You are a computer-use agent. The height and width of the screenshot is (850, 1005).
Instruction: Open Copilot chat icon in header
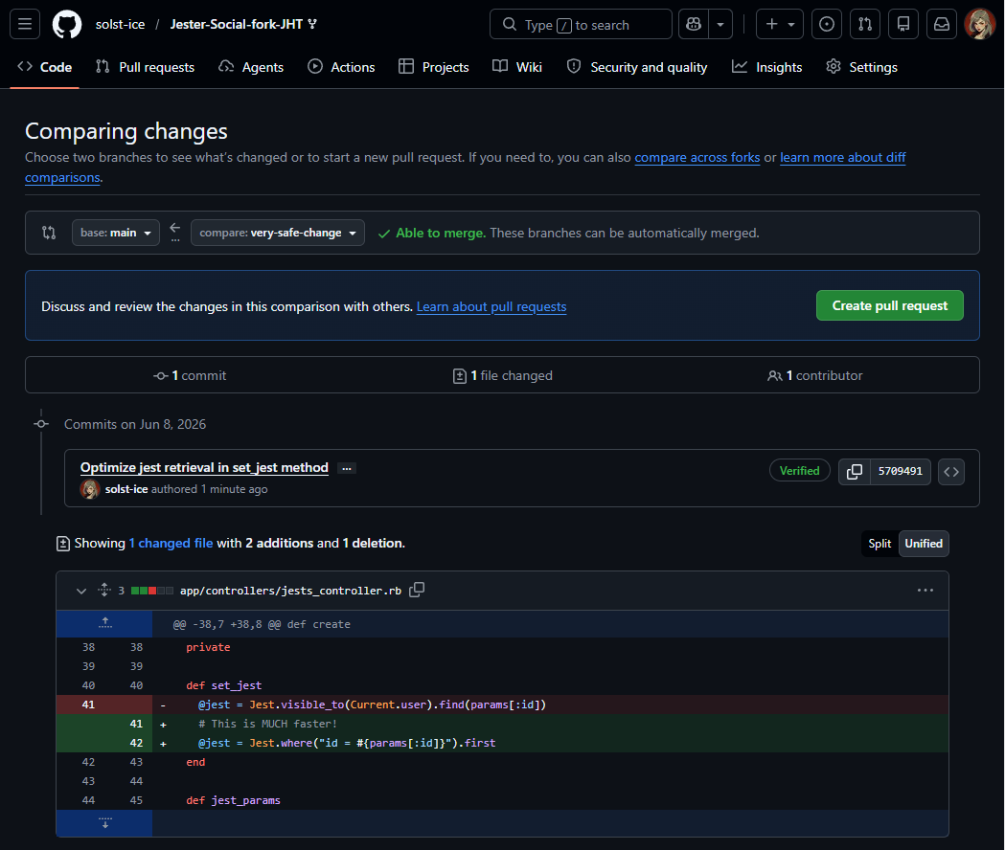pyautogui.click(x=694, y=24)
